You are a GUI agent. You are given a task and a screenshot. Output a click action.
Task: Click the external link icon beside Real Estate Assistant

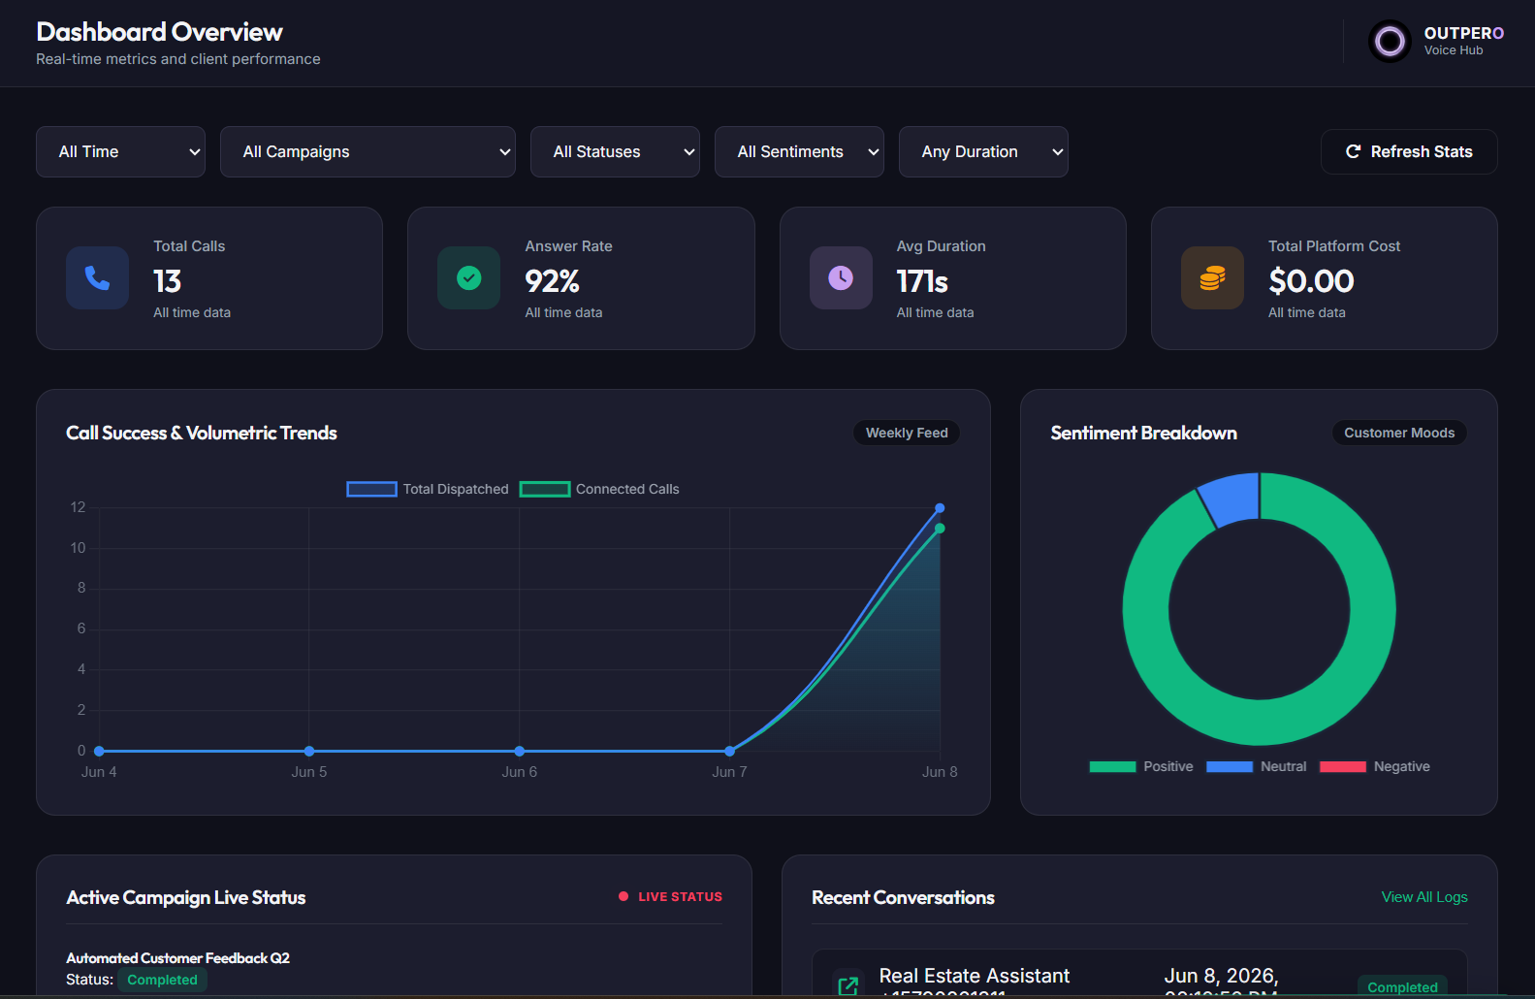pos(847,985)
